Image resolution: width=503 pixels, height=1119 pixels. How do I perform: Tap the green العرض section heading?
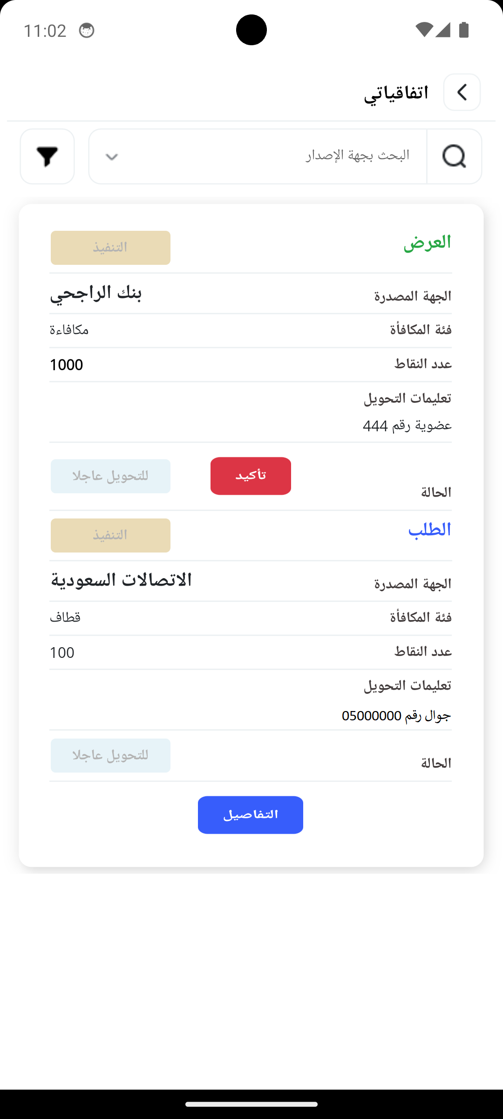click(427, 243)
